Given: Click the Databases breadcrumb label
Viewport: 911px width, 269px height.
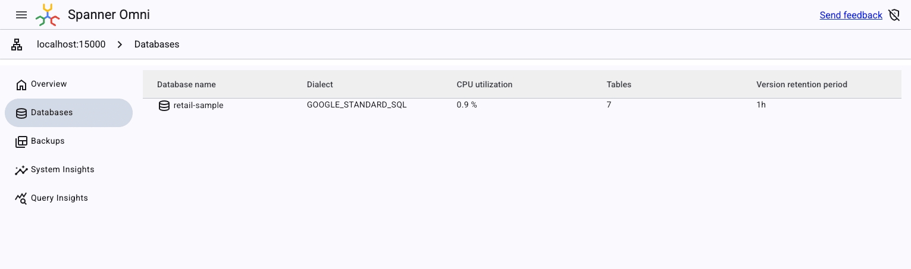Looking at the screenshot, I should (x=156, y=45).
